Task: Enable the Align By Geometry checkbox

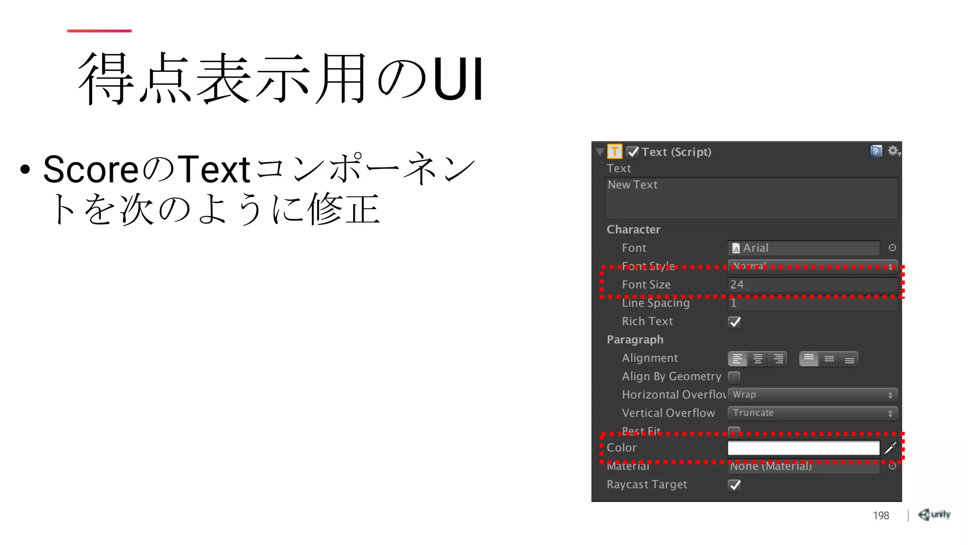Action: click(x=734, y=377)
